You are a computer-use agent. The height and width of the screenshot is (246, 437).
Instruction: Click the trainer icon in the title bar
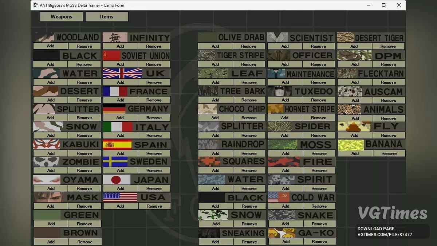[x=35, y=5]
